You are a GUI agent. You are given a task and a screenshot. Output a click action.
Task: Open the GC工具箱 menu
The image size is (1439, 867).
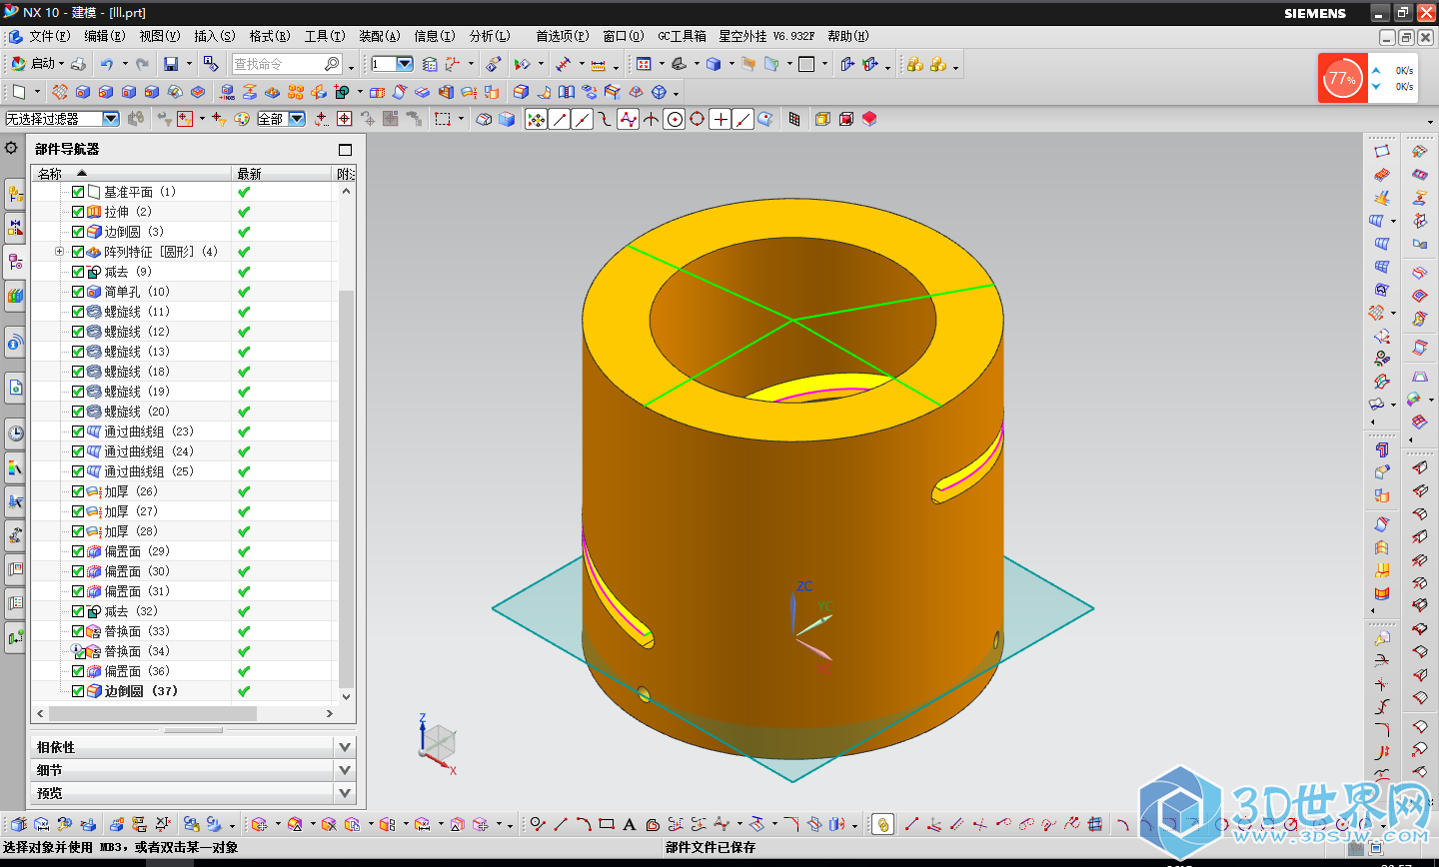coord(682,36)
